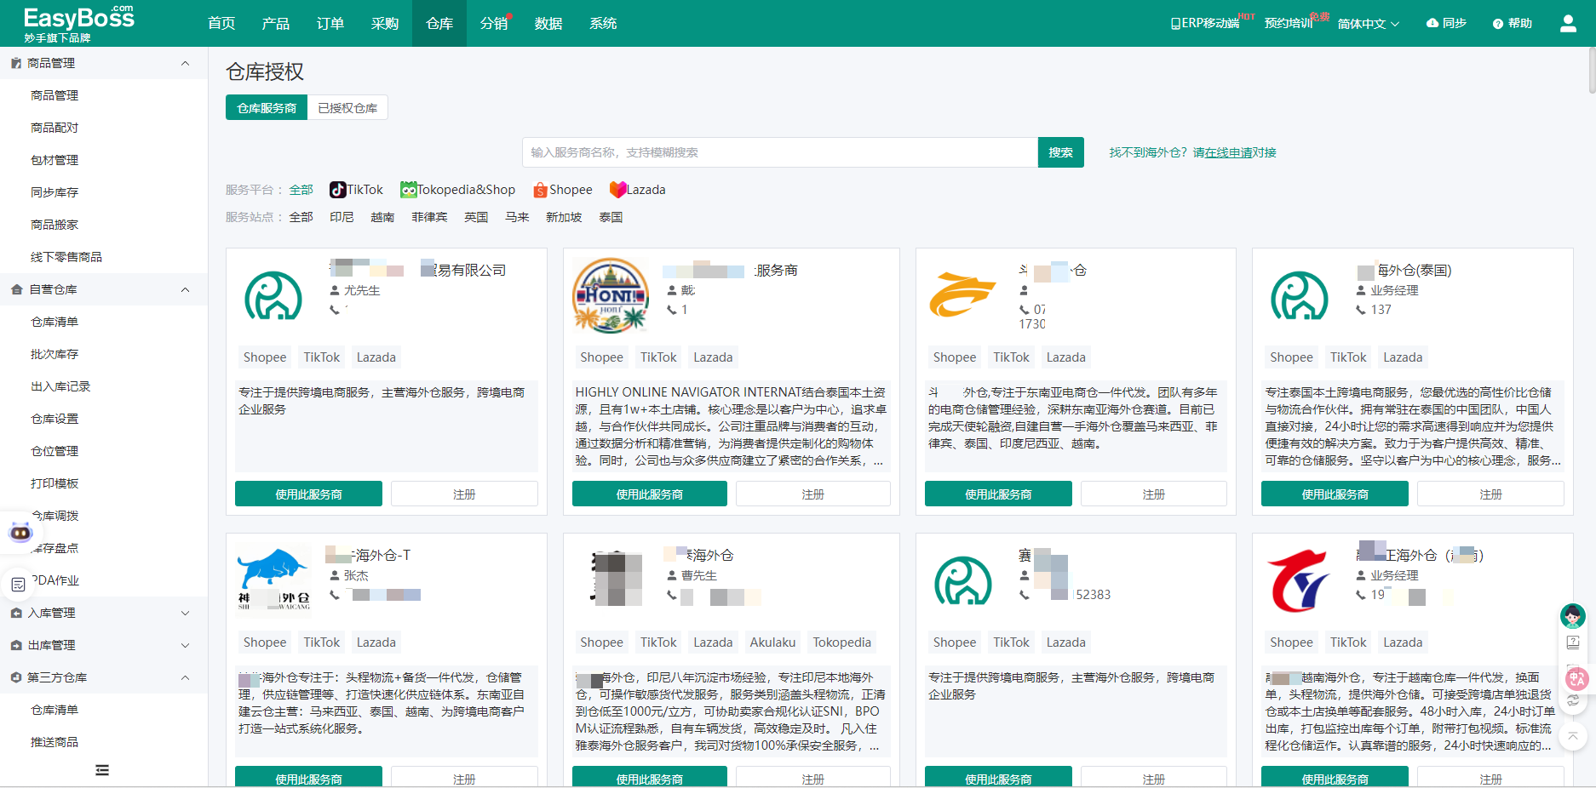This screenshot has width=1596, height=788.
Task: Click the TikTok platform filter icon
Action: pos(337,190)
